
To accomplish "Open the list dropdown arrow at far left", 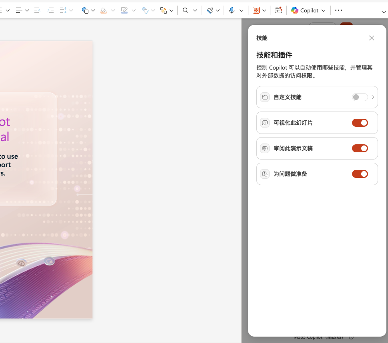I will pyautogui.click(x=8, y=10).
